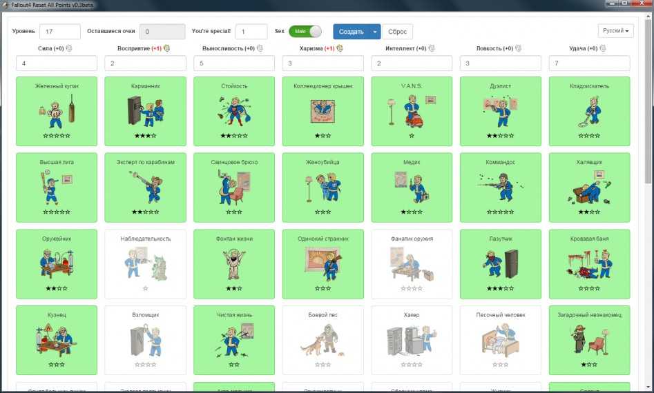Click the V.A.N.S. perk image
Viewport: 654px width, 393px height.
pos(412,110)
